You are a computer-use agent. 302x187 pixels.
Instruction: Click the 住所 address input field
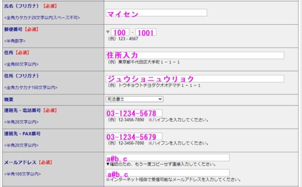point(195,55)
